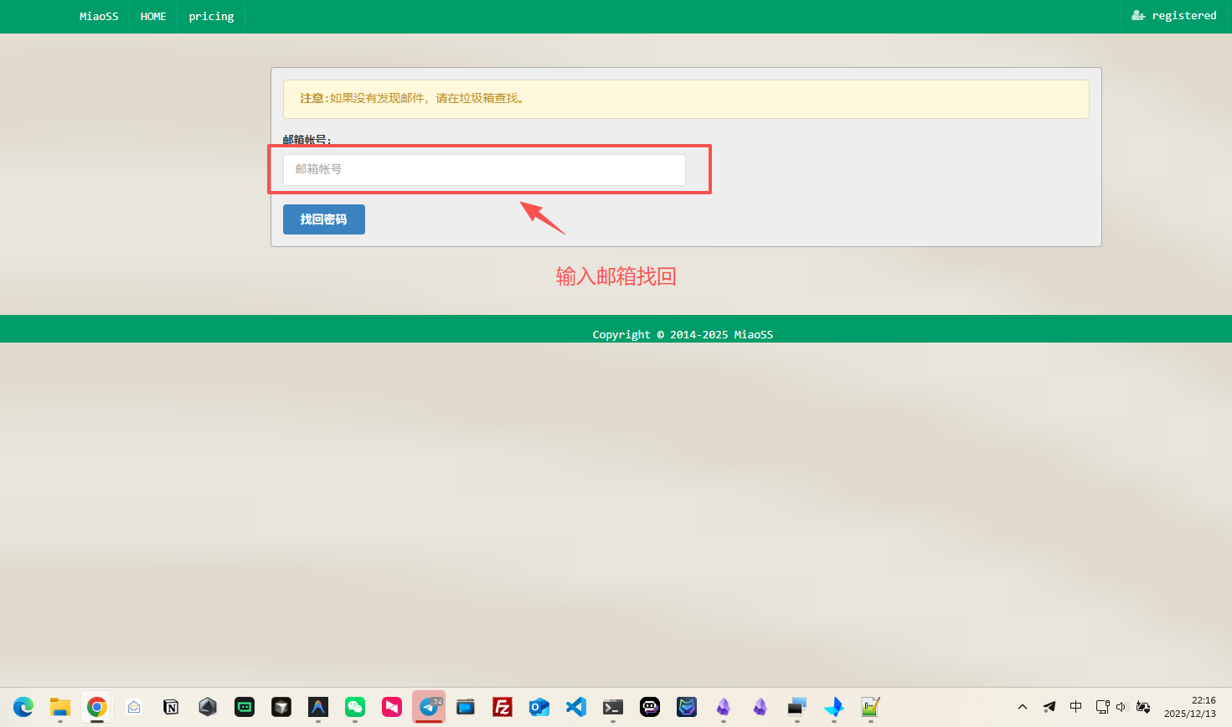Go to the HOME menu item
The image size is (1232, 727).
click(153, 17)
